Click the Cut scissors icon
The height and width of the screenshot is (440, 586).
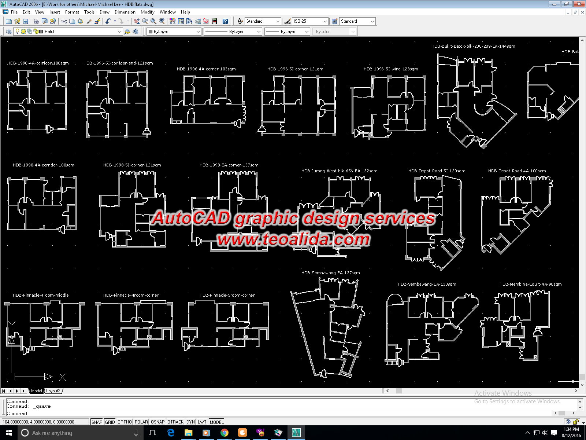pos(64,21)
